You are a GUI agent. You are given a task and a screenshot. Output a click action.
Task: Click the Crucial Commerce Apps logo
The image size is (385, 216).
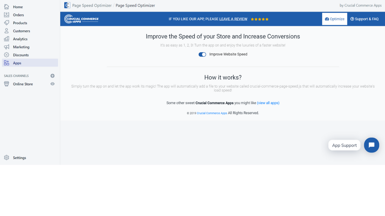point(82,19)
